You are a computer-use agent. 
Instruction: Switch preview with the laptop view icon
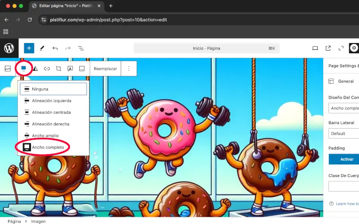(x=315, y=48)
